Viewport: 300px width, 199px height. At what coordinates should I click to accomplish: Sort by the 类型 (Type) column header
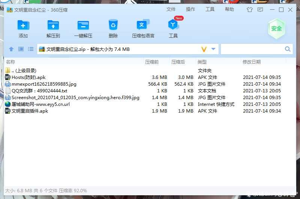202,62
